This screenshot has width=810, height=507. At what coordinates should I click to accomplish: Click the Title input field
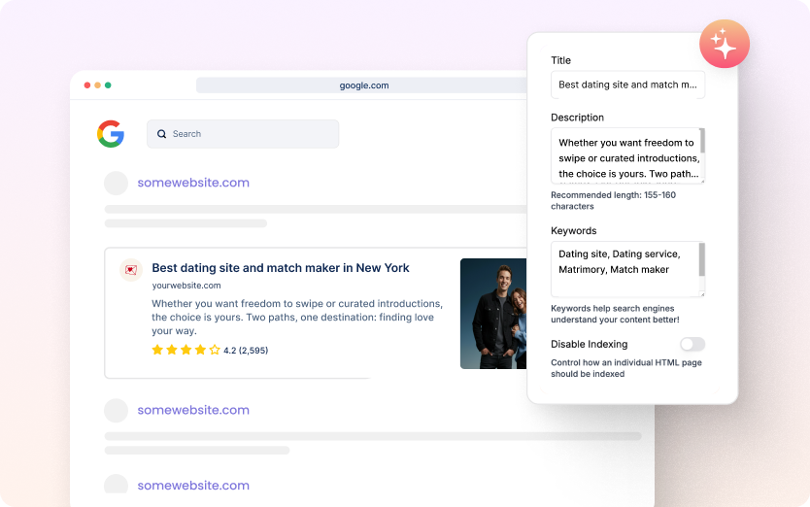pyautogui.click(x=627, y=84)
